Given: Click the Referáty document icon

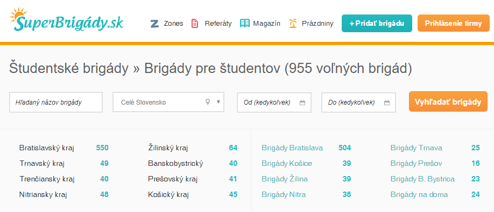Looking at the screenshot, I should (195, 24).
